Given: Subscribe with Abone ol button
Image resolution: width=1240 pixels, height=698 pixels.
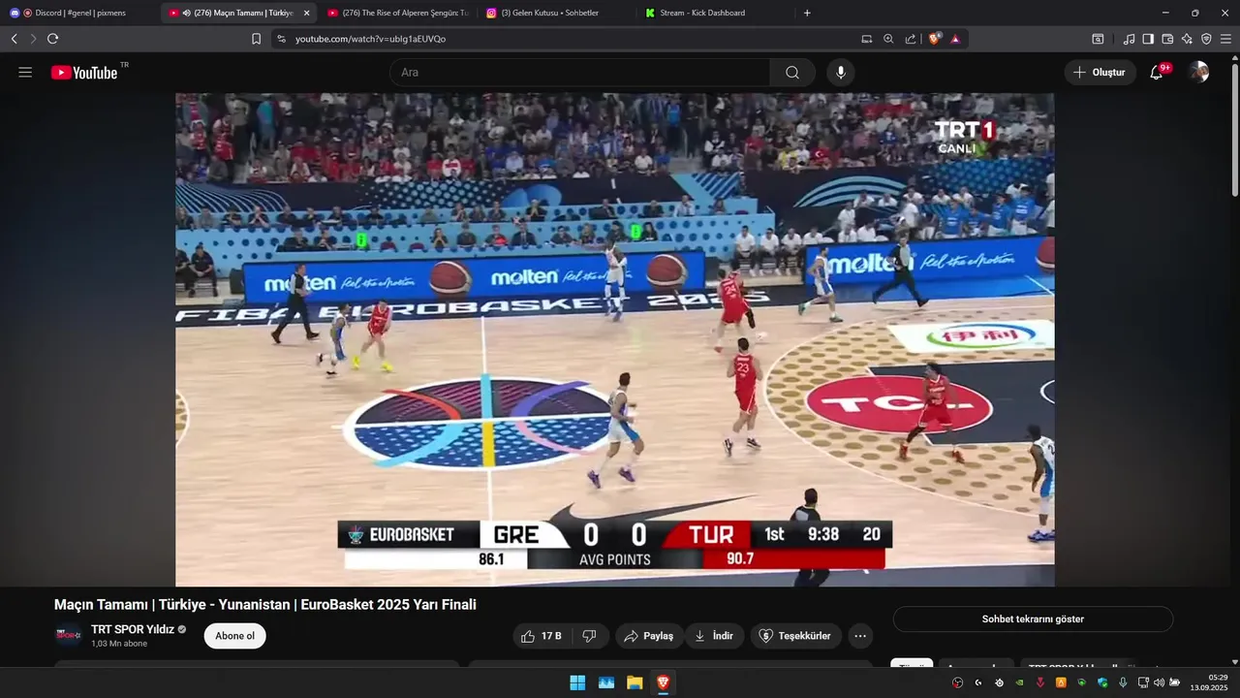Looking at the screenshot, I should 234,636.
